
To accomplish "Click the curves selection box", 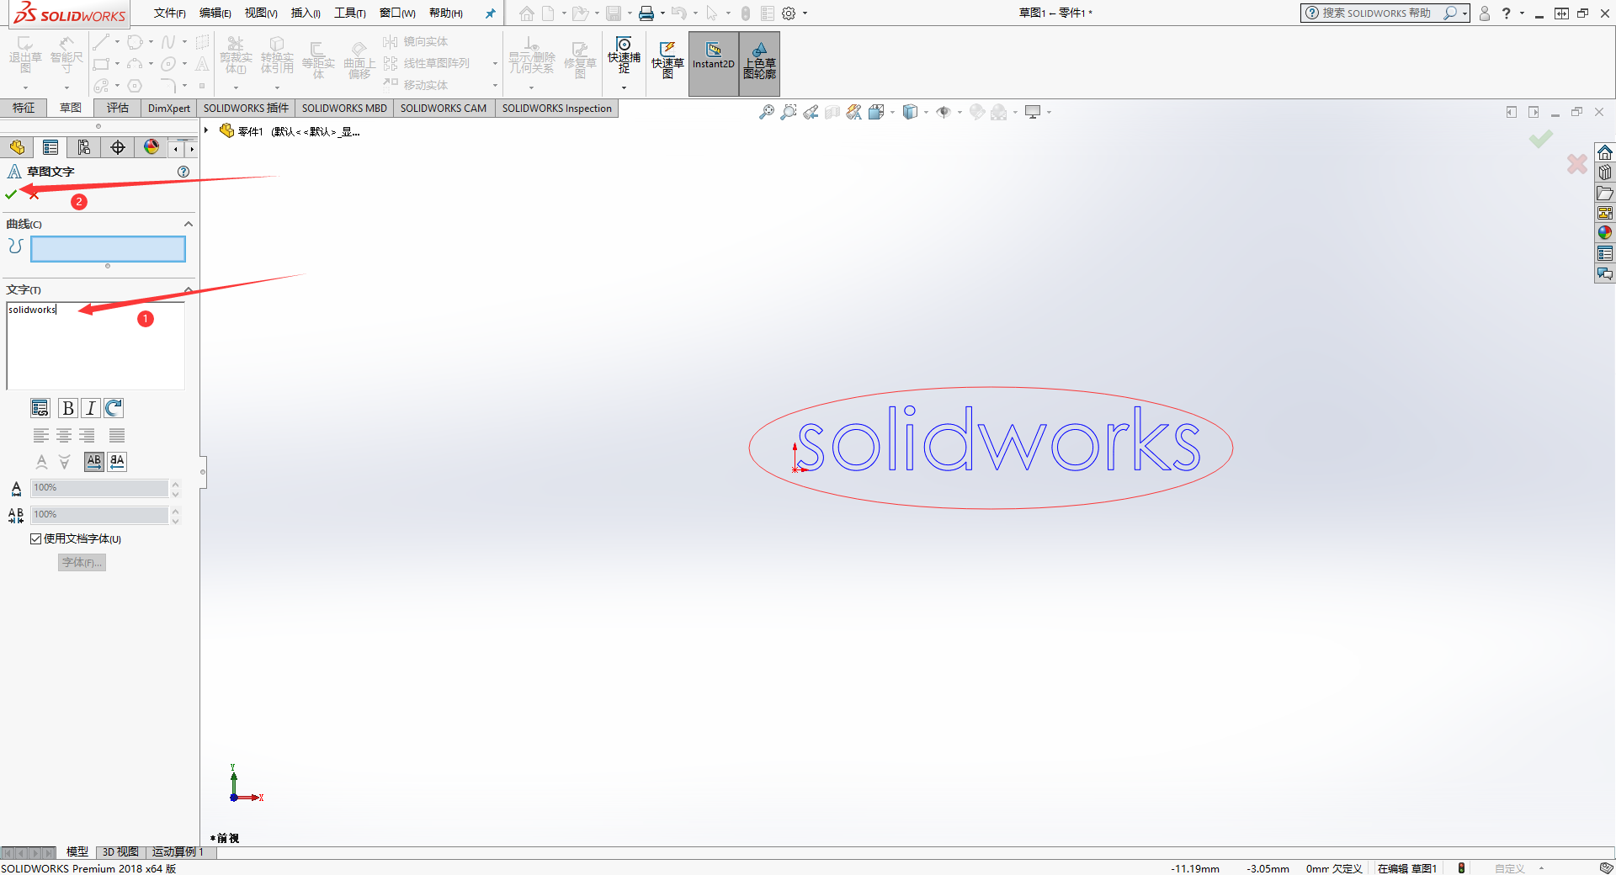I will (108, 249).
